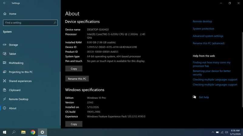The width and height of the screenshot is (243, 136).
Task: Click the Rename this PC button
Action: coord(77,79)
